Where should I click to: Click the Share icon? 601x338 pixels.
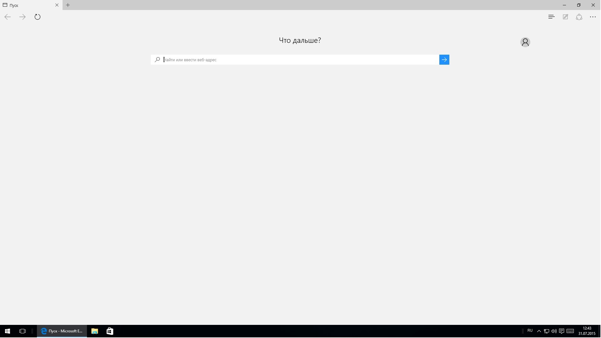579,17
